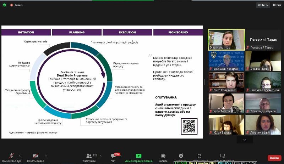Click muted mic icon on Погорілий Тарас tile

coord(248,47)
